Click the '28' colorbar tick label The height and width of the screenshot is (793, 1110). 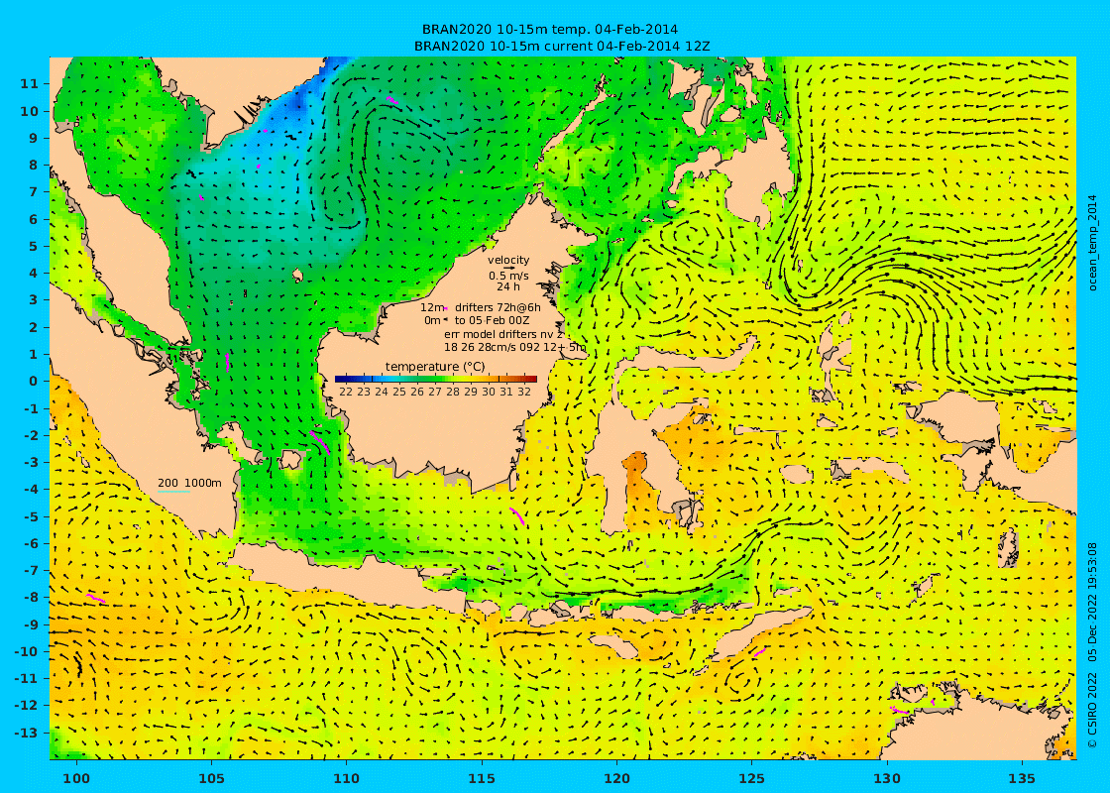point(452,392)
